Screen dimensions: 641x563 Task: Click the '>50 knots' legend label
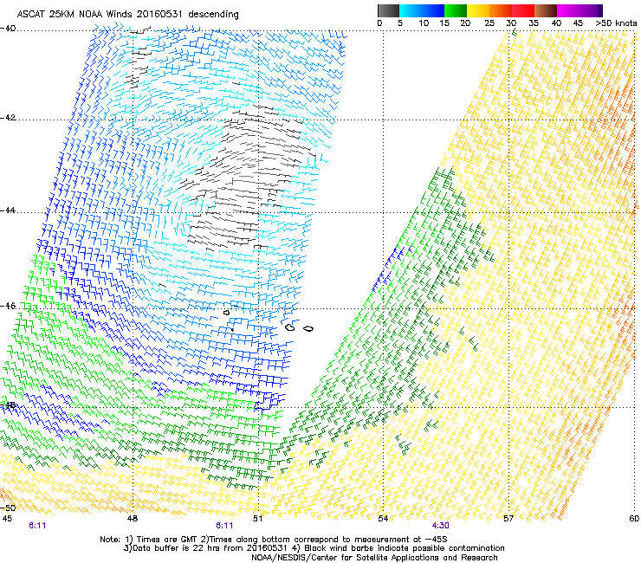[616, 23]
